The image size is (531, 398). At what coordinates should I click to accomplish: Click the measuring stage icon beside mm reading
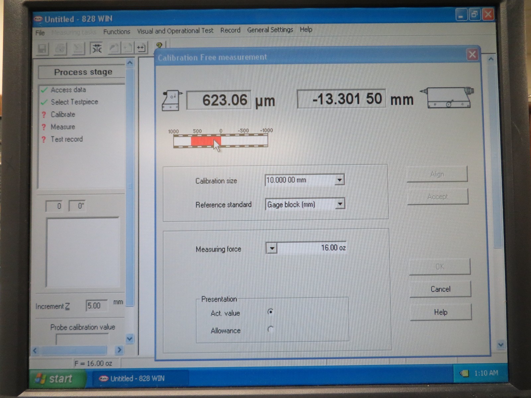pos(448,98)
